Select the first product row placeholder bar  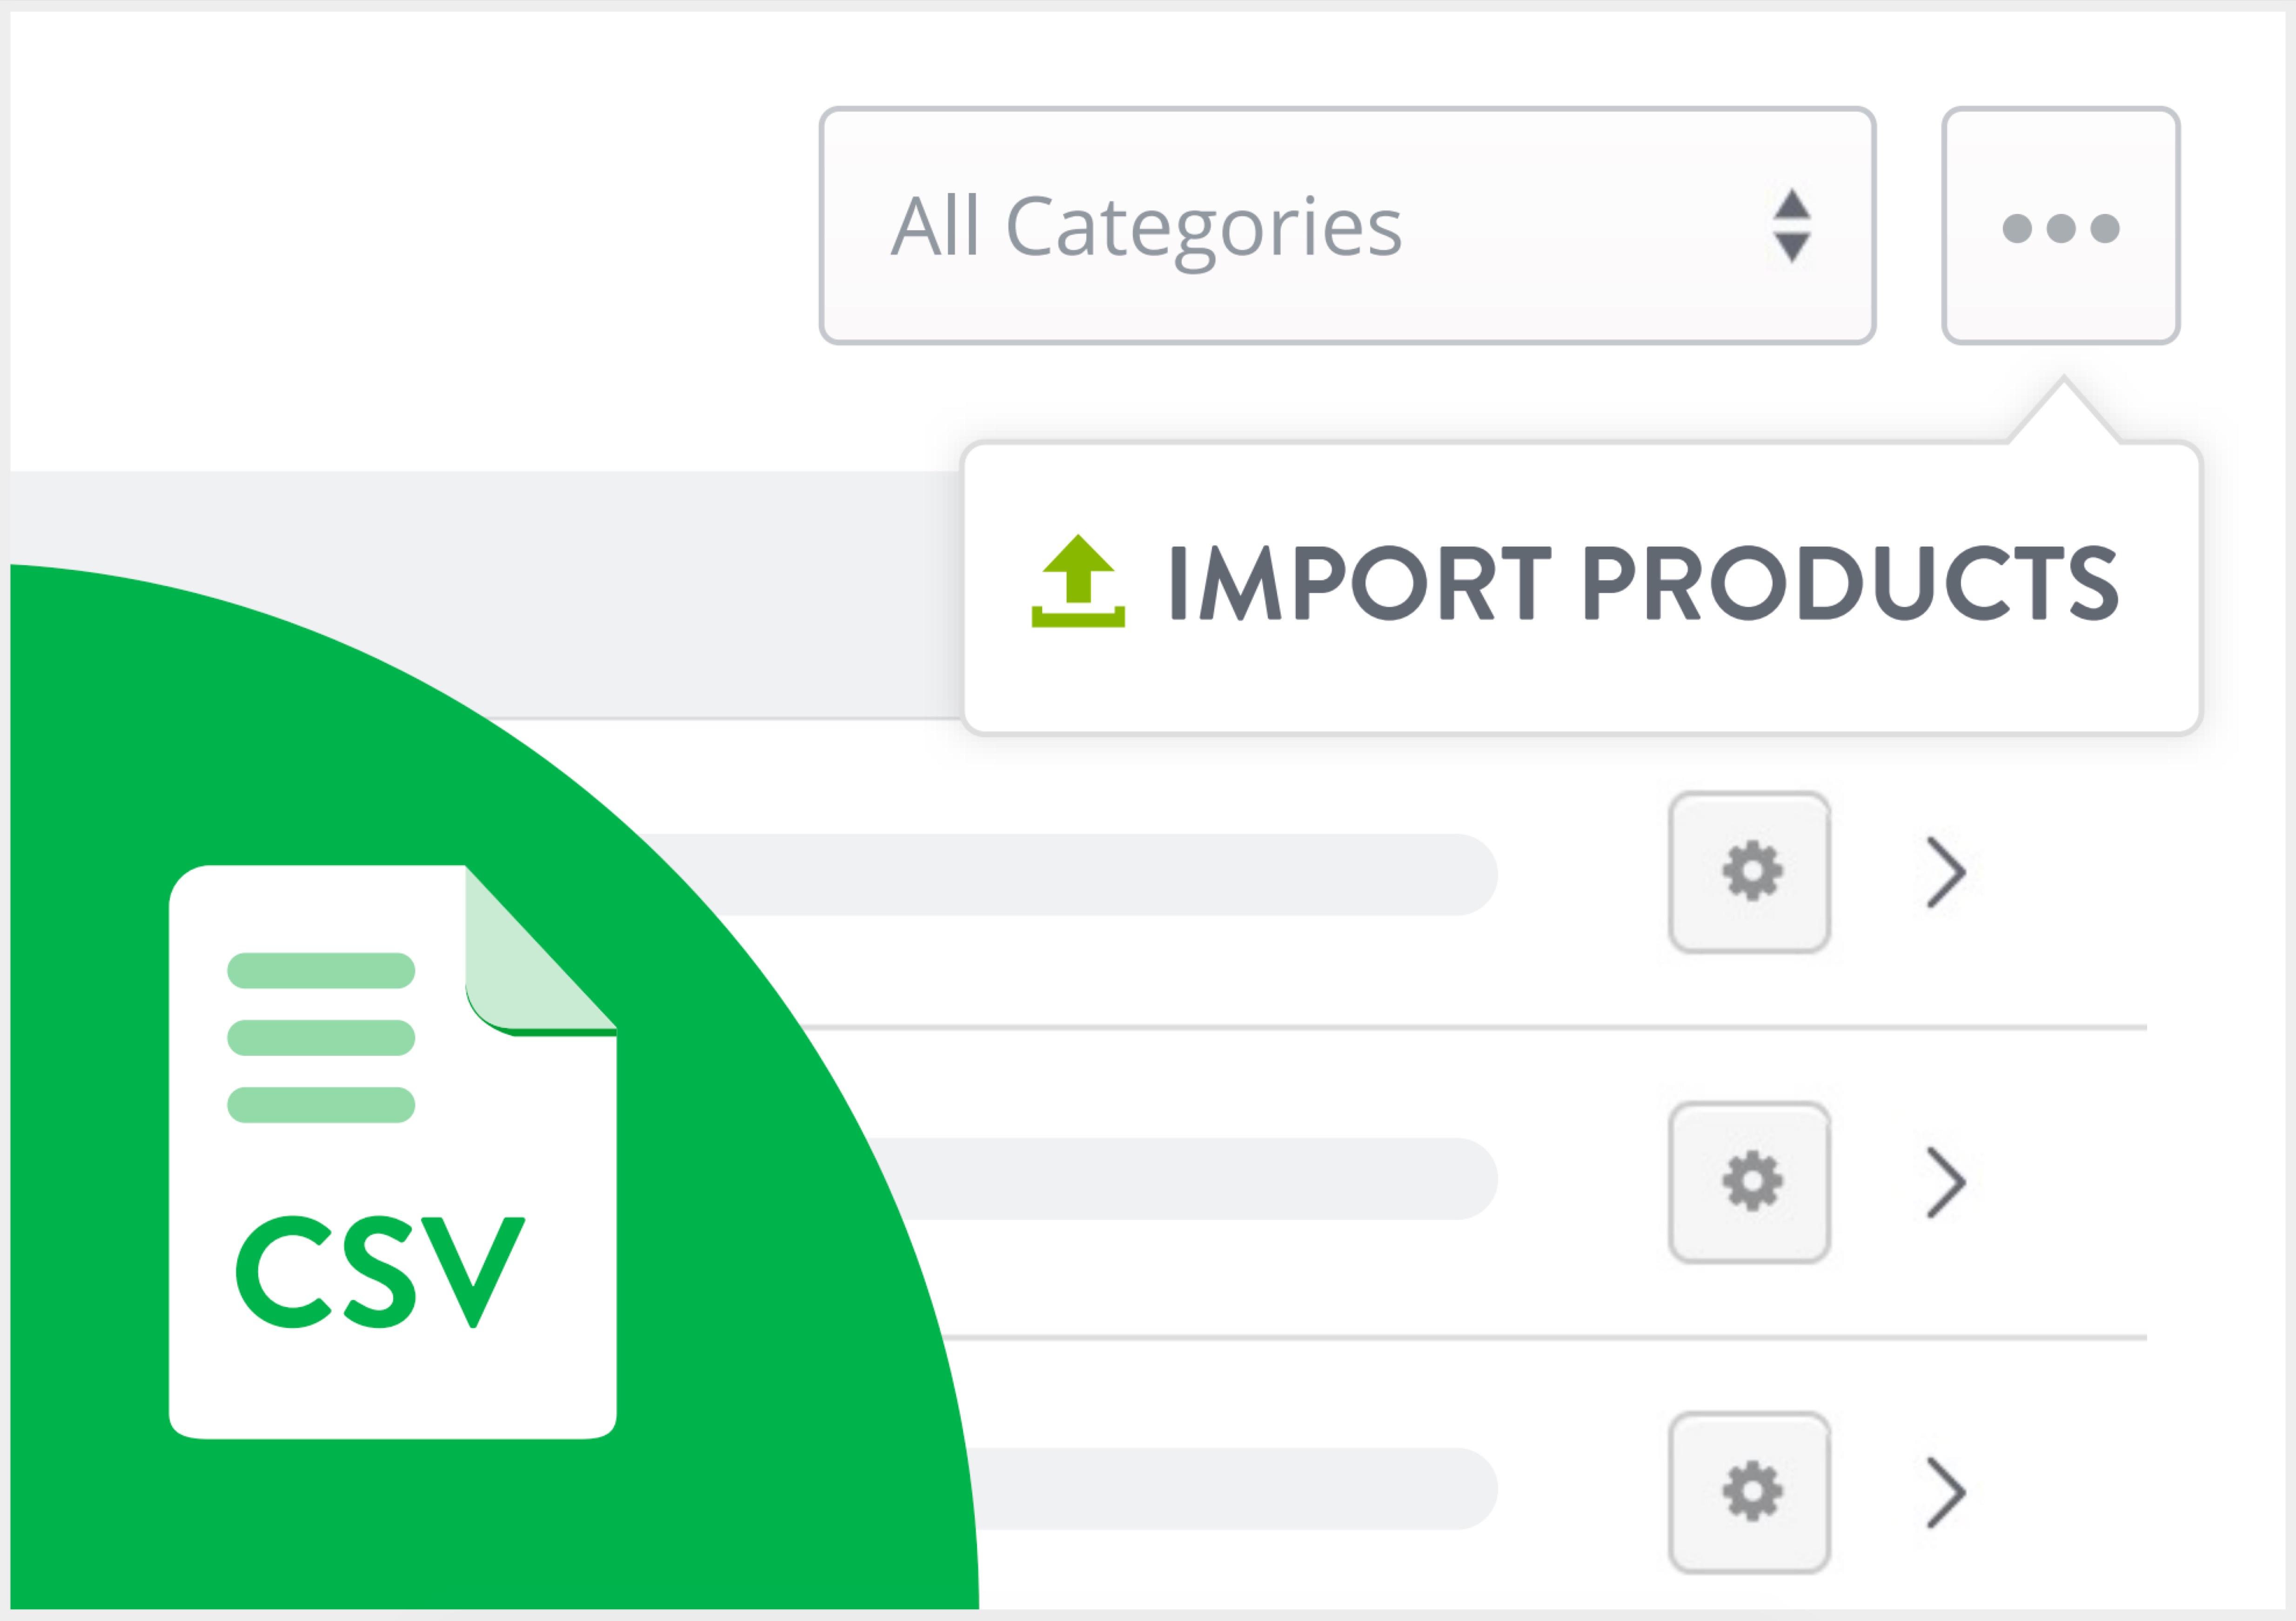1100,874
